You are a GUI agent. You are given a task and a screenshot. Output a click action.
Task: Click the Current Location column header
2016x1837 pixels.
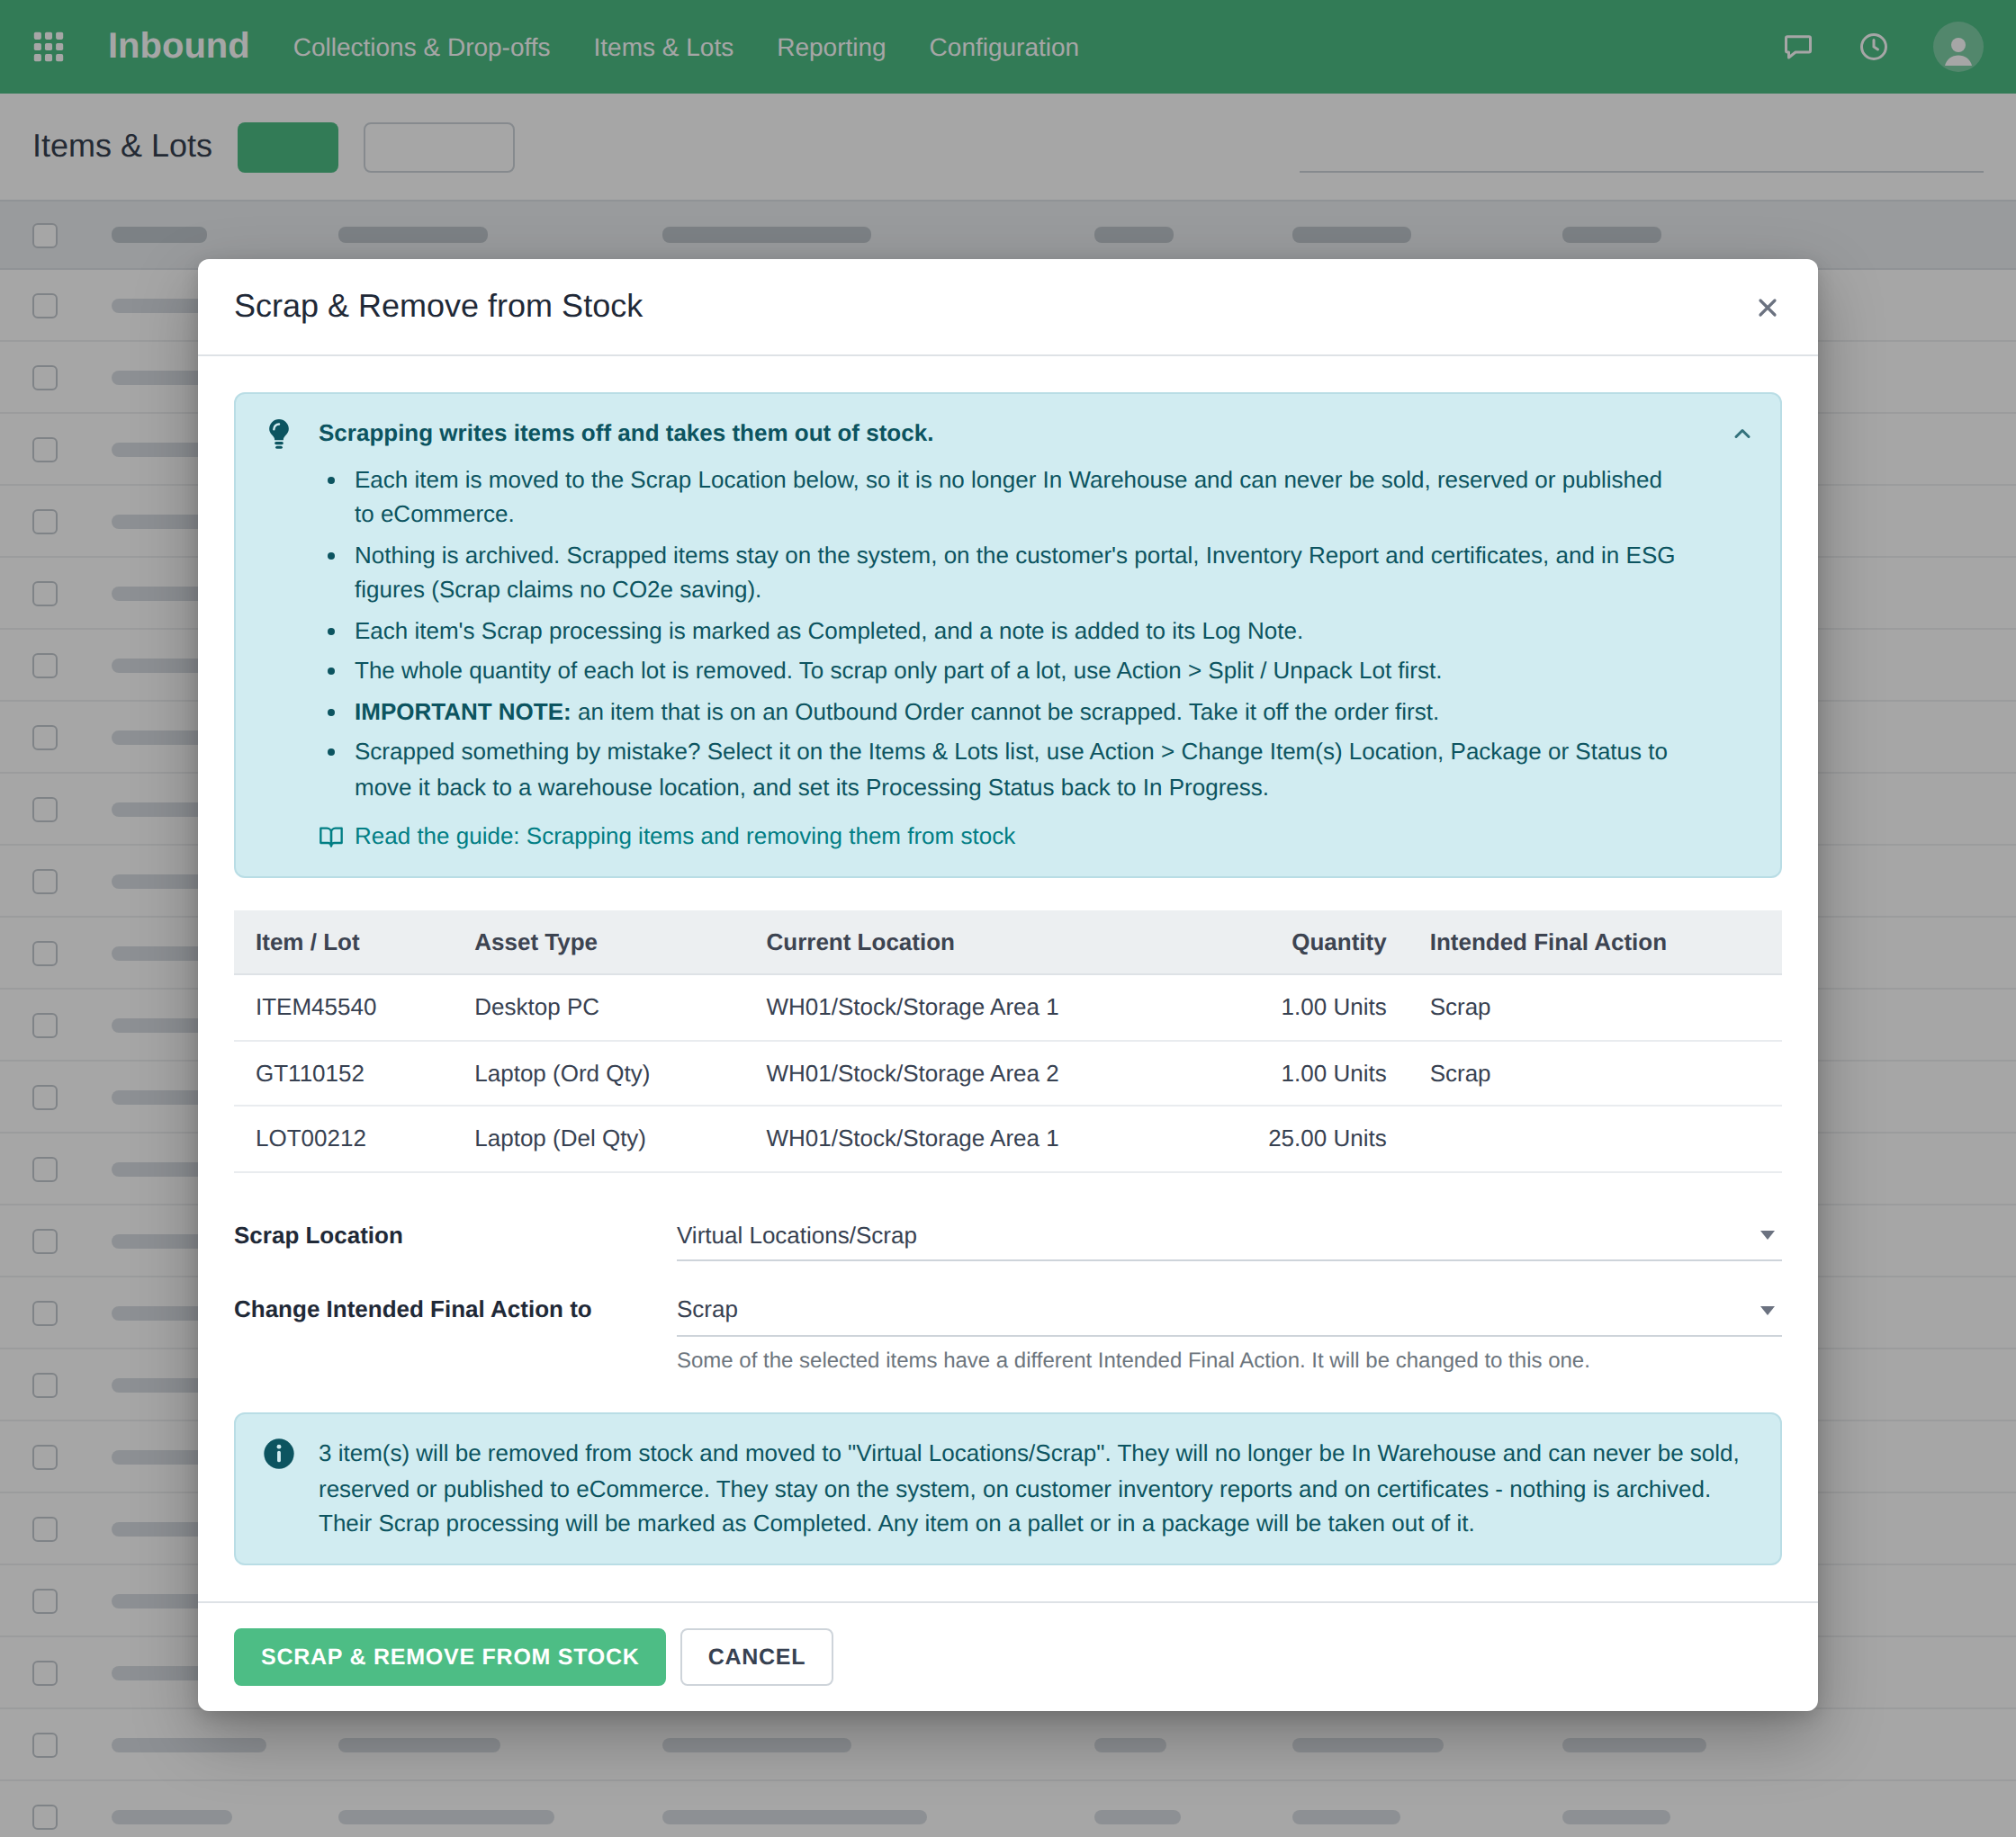(x=860, y=942)
